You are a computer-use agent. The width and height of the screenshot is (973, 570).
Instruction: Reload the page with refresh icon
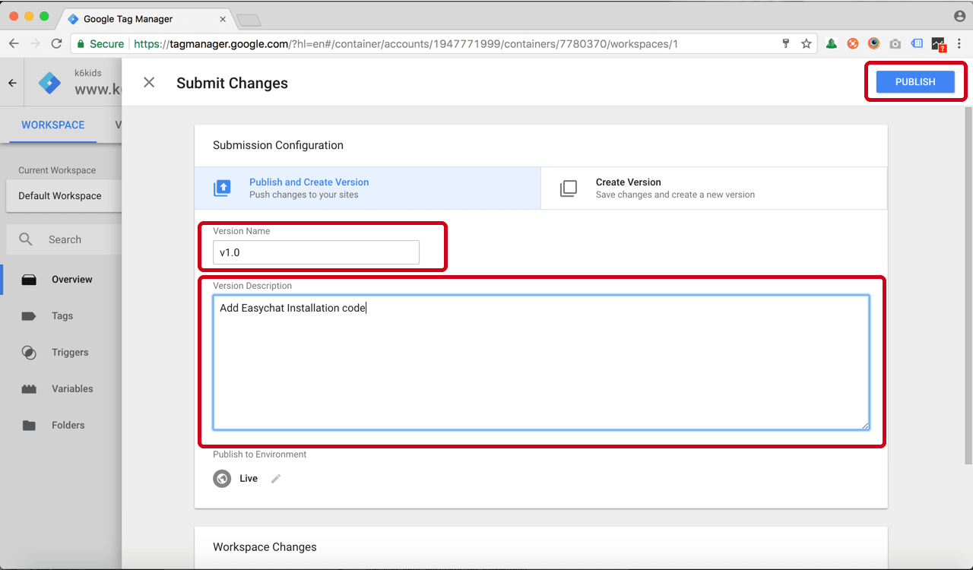pos(56,44)
